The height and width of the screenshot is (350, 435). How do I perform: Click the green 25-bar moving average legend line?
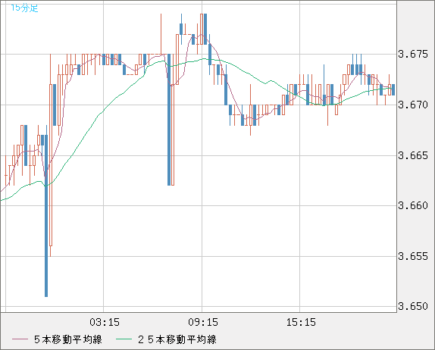124,339
